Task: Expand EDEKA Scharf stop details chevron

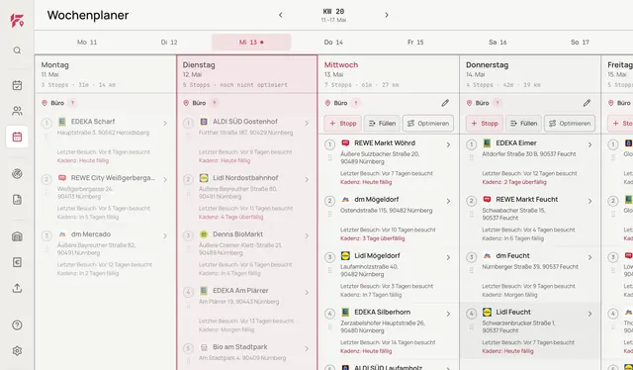Action: 165,124
